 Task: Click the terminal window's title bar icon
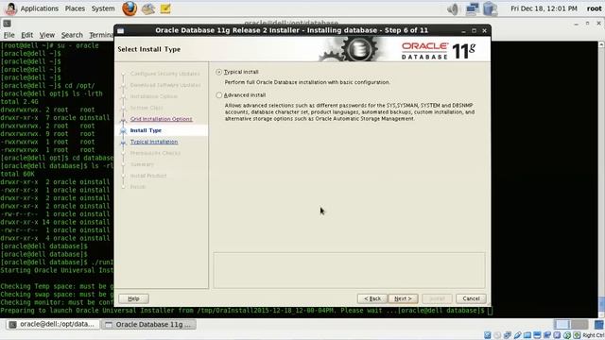(7, 24)
